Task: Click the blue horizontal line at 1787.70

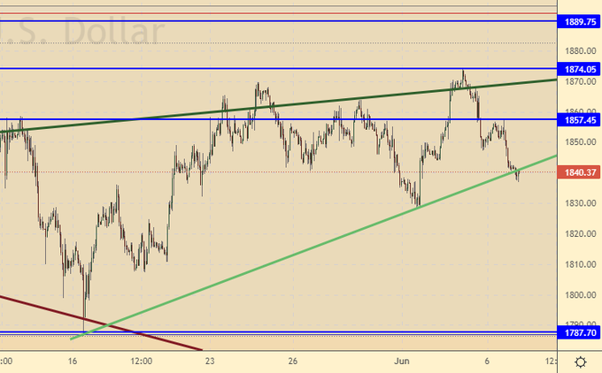Action: click(354, 332)
